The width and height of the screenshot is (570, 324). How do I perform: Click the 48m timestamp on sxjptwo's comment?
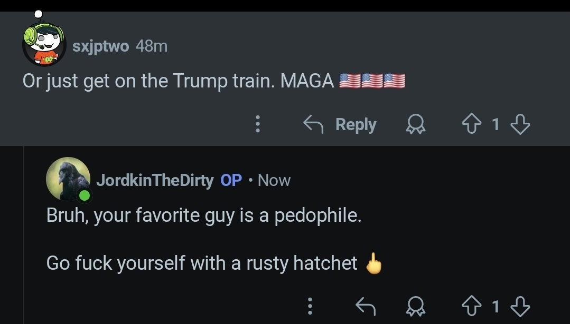click(152, 46)
